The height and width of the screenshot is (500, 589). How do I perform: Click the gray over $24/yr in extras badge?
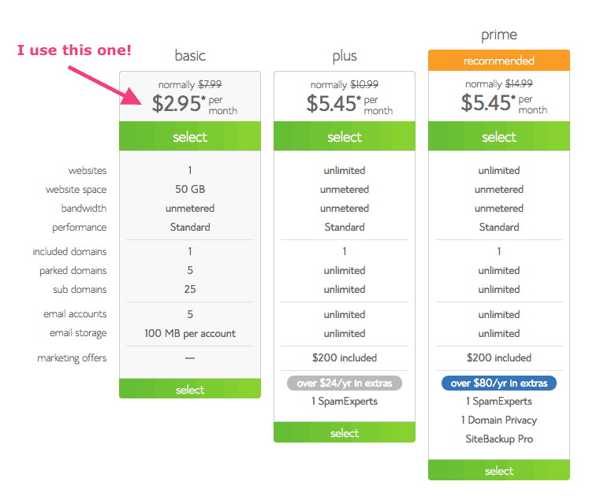click(345, 383)
